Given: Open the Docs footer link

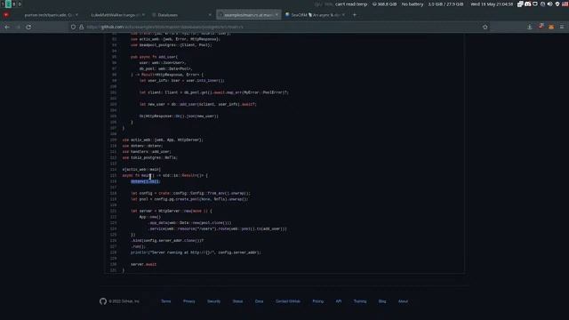Looking at the screenshot, I should click(x=259, y=301).
